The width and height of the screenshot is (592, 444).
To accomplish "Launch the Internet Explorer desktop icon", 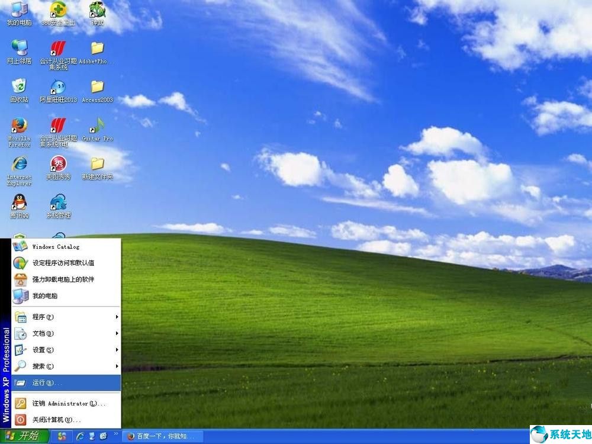I will 20,171.
